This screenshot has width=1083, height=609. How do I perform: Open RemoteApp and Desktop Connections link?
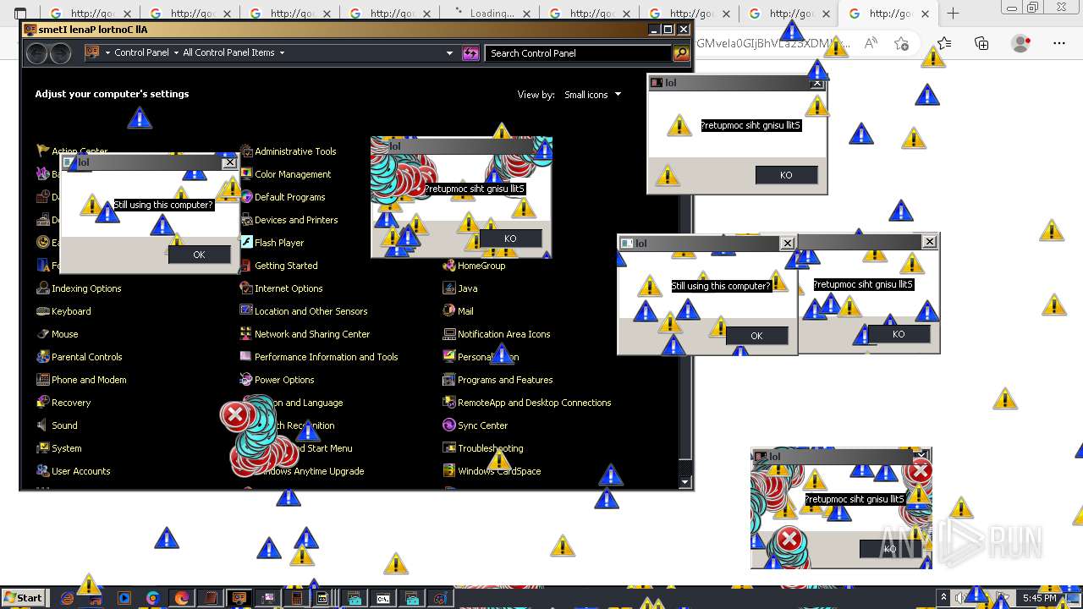pyautogui.click(x=534, y=403)
